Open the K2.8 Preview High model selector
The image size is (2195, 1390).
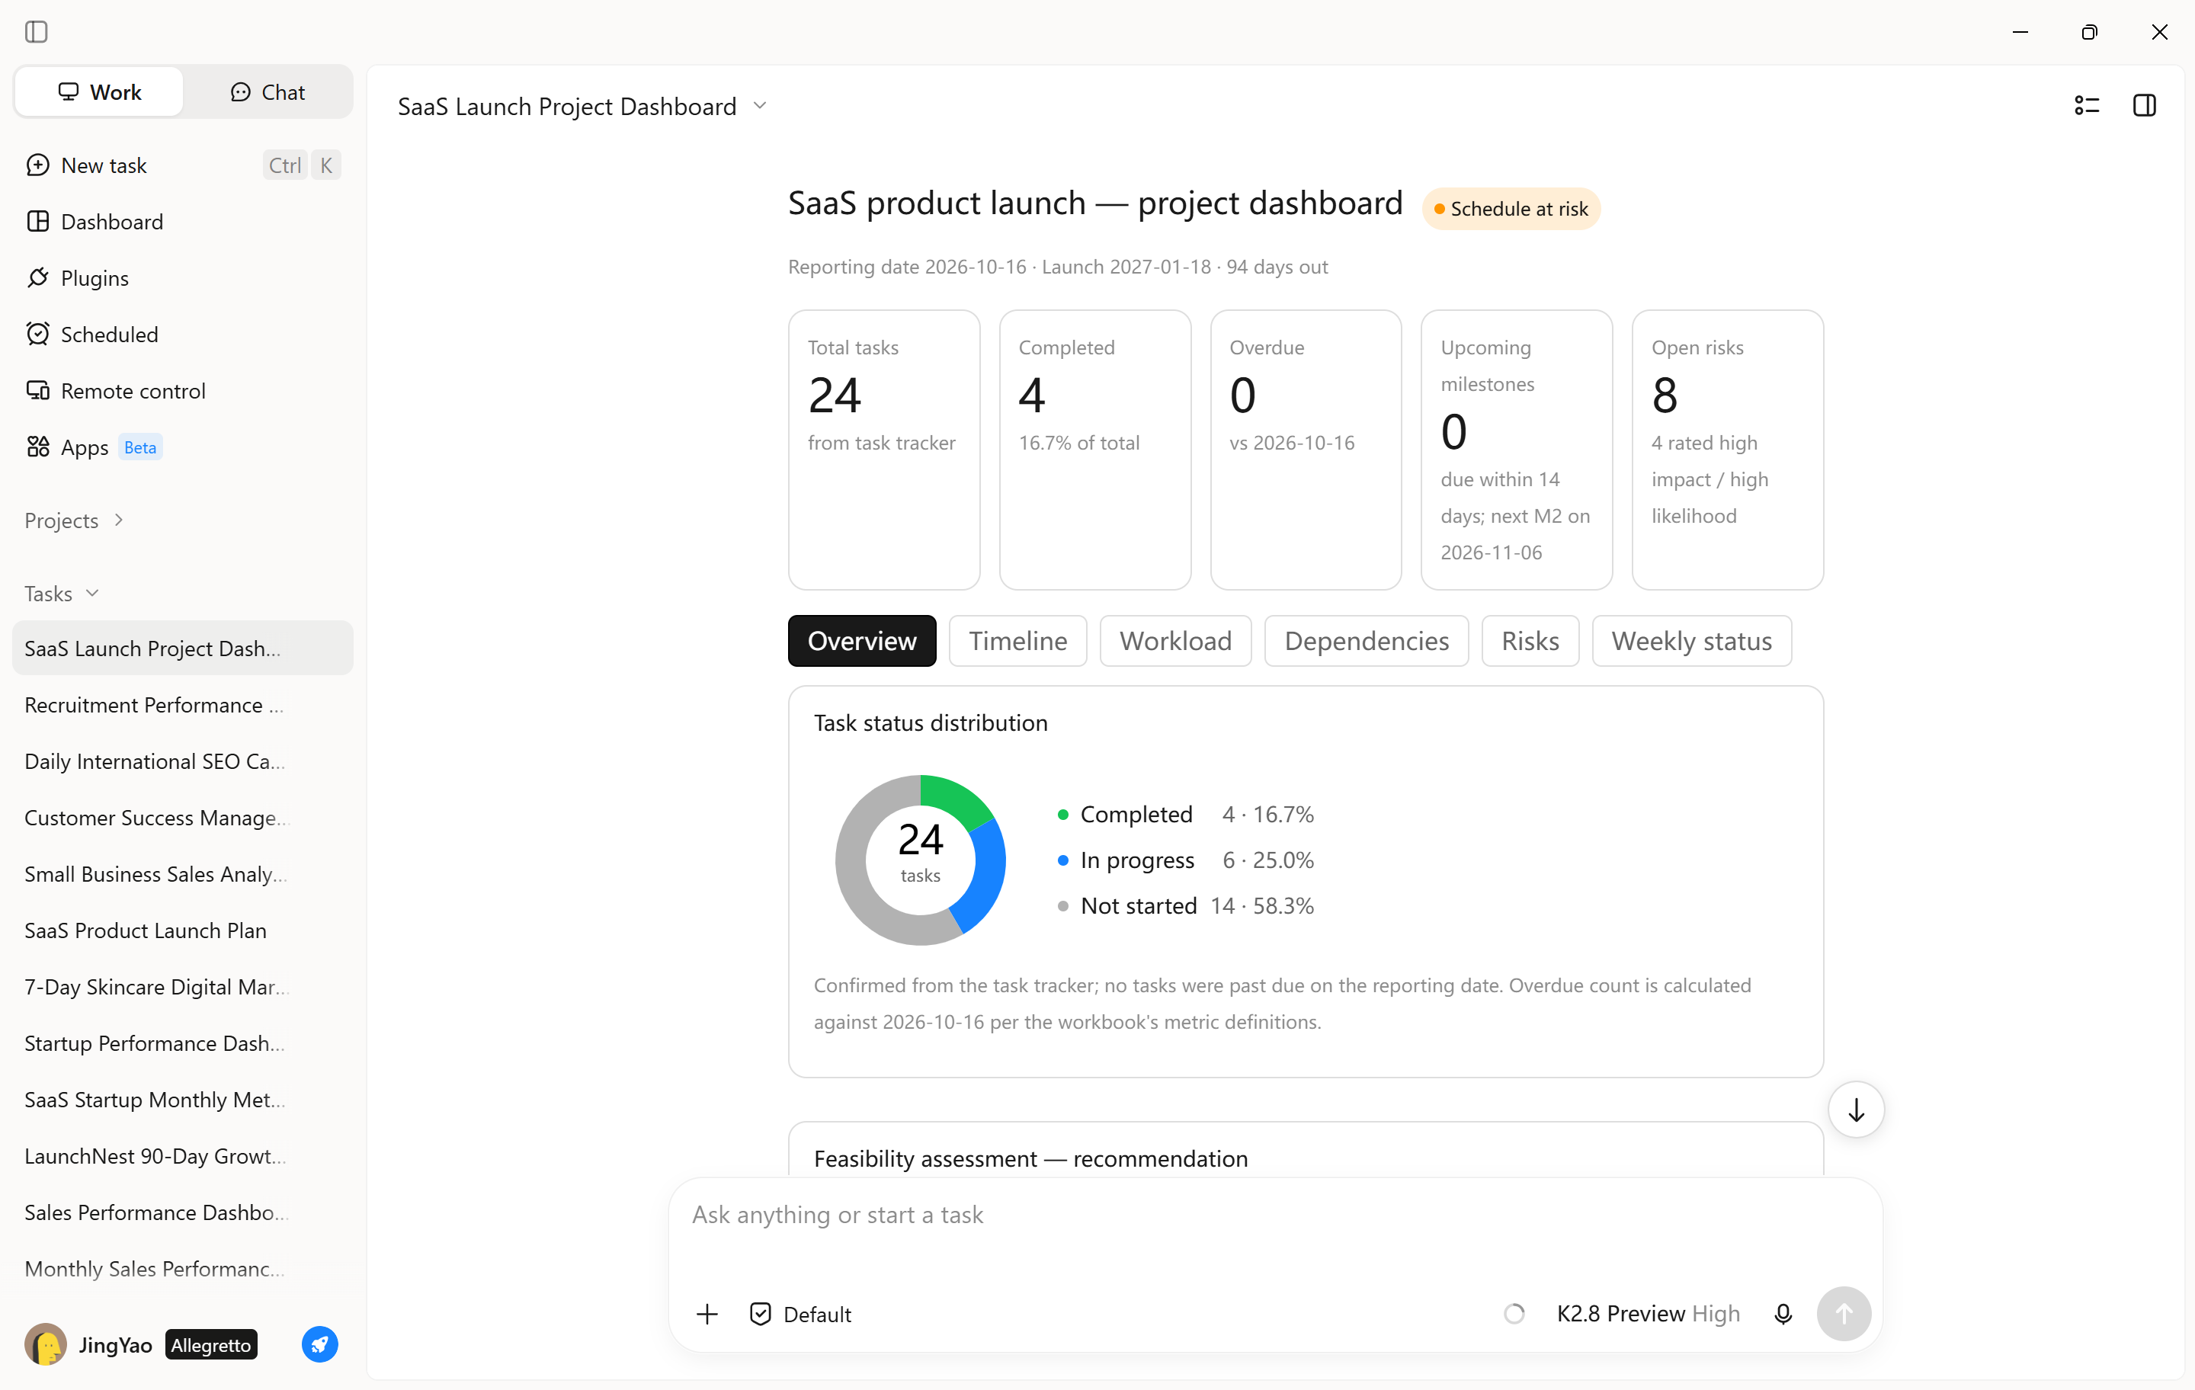pyautogui.click(x=1648, y=1314)
